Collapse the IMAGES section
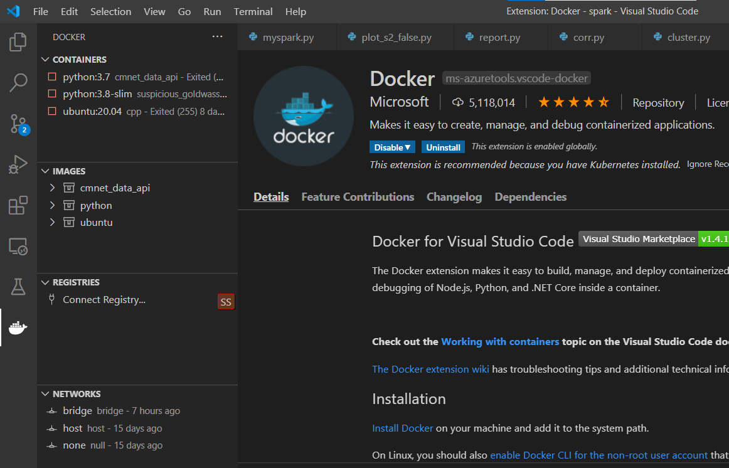The width and height of the screenshot is (729, 468). click(x=45, y=171)
